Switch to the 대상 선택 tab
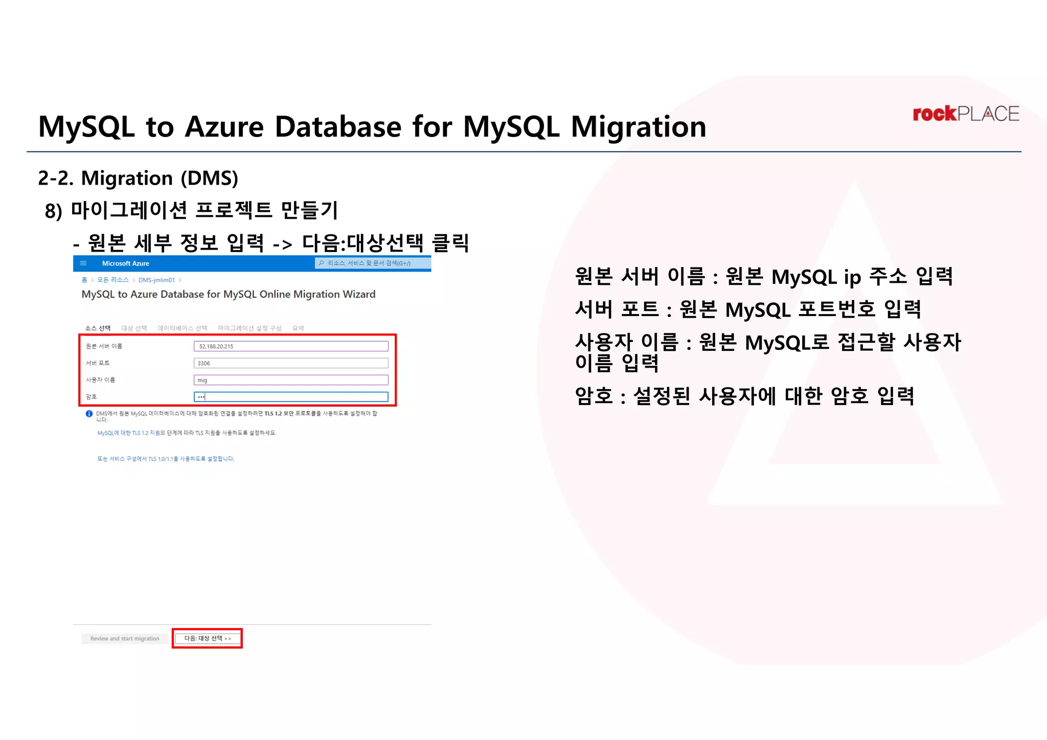This screenshot has height=740, width=1047. (x=134, y=328)
